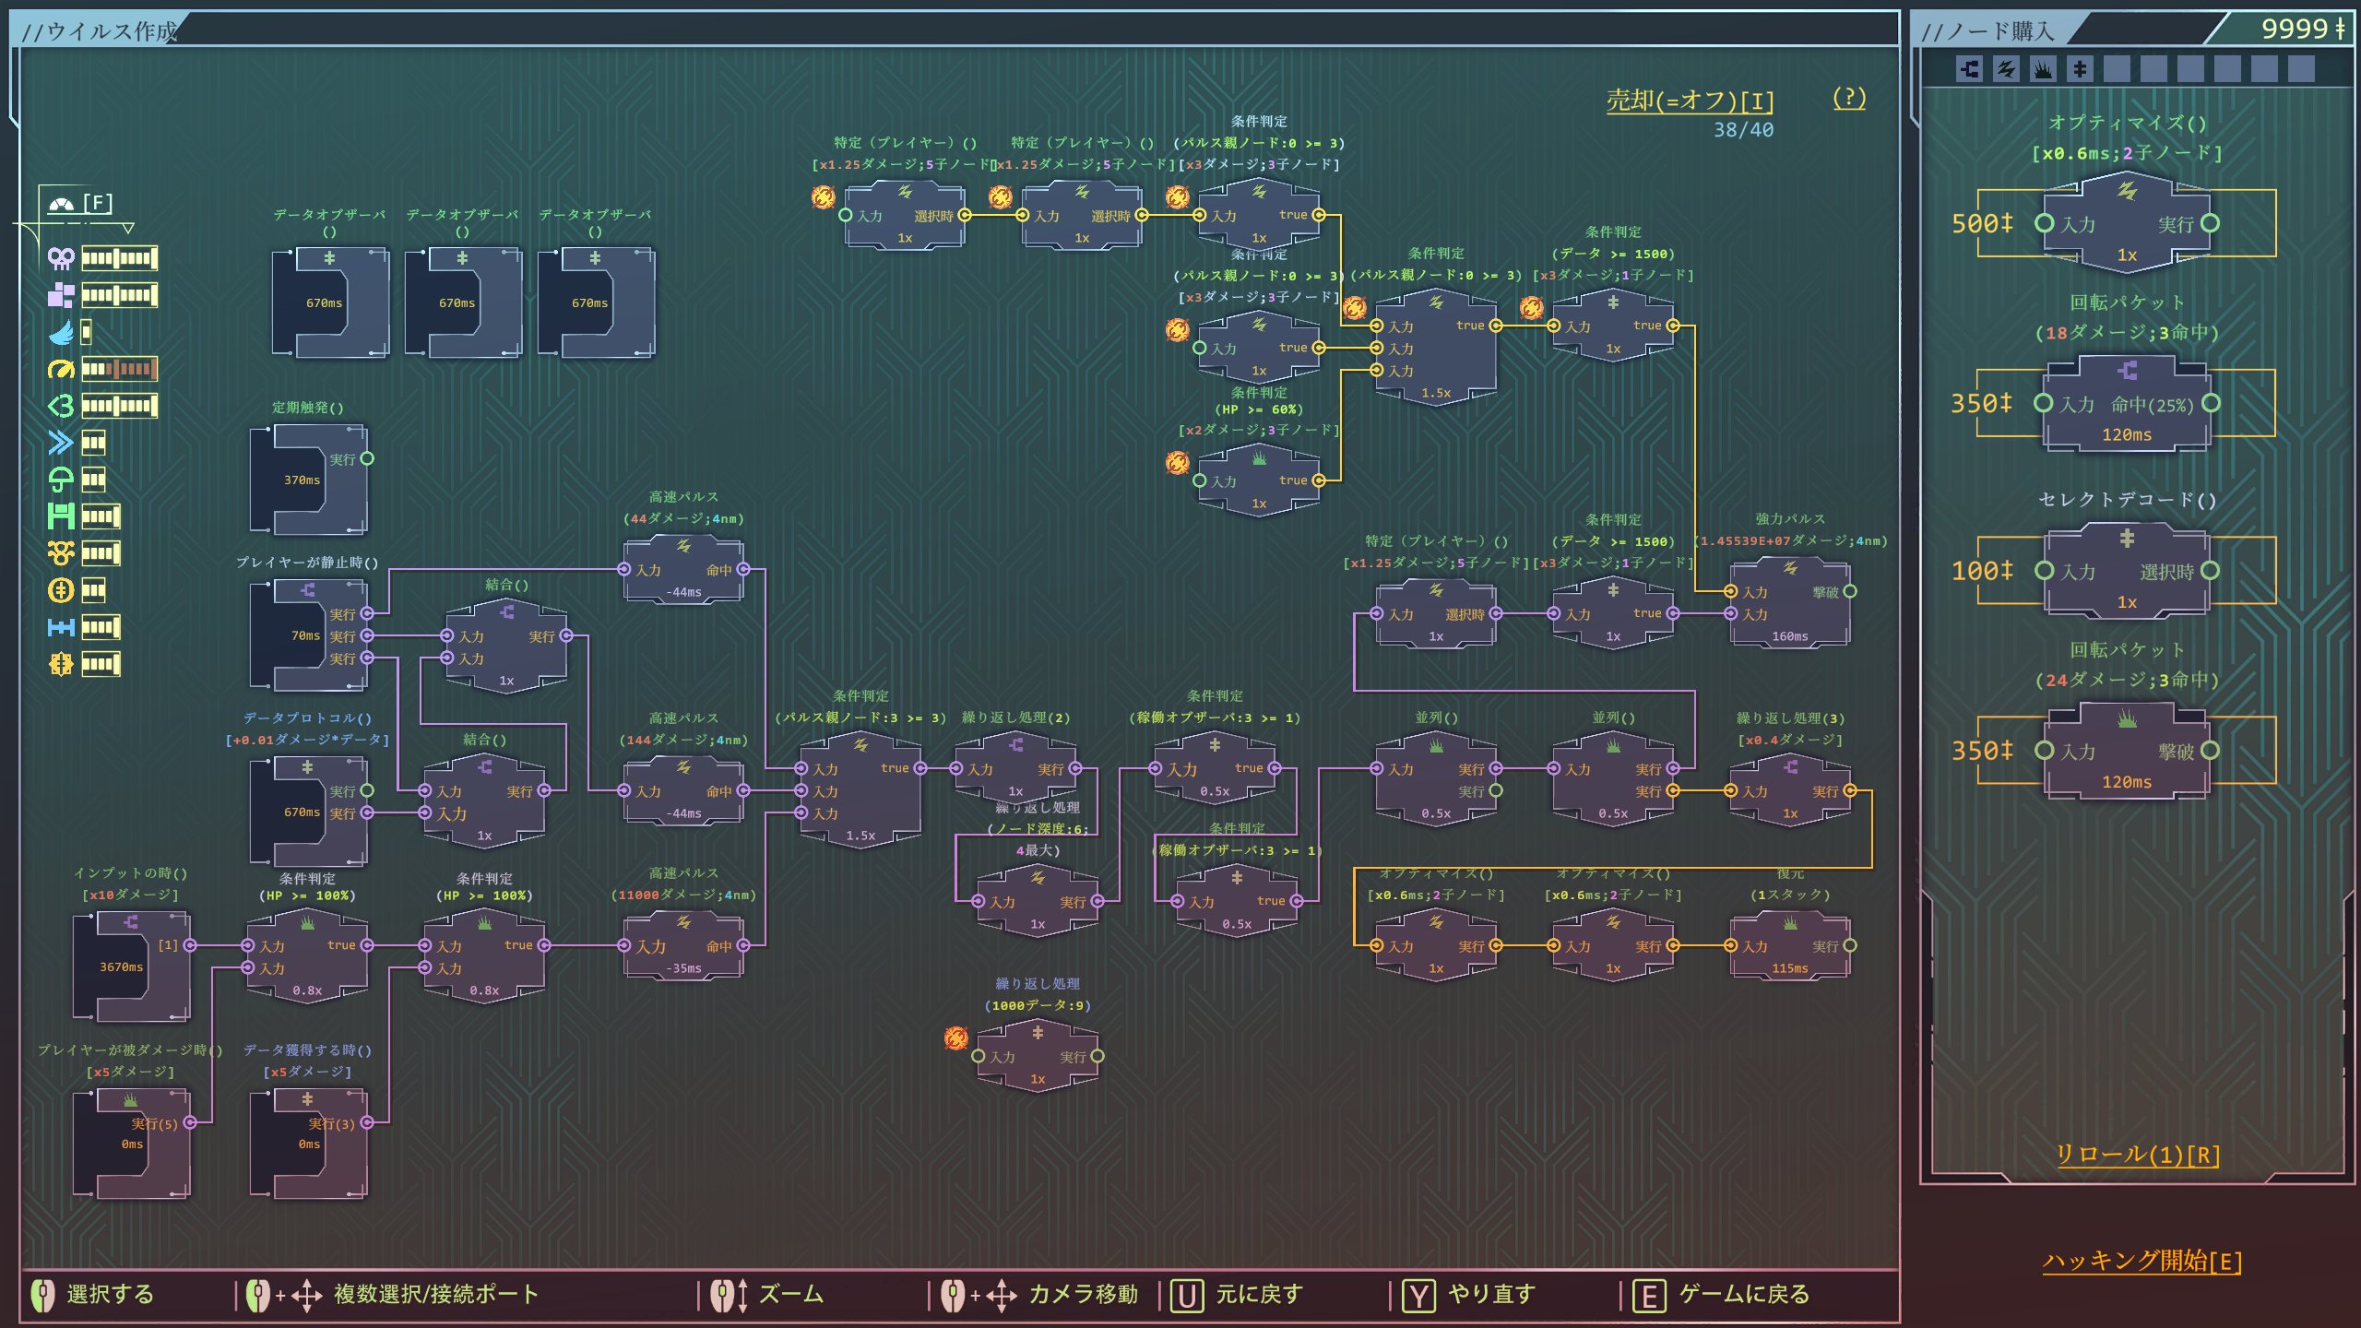Click ハッキング開始[E] to start hacking
The width and height of the screenshot is (2361, 1328).
pyautogui.click(x=2142, y=1261)
